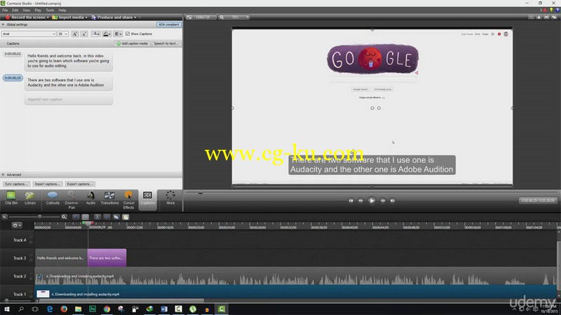
Task: Open the More tools menu
Action: tap(170, 198)
